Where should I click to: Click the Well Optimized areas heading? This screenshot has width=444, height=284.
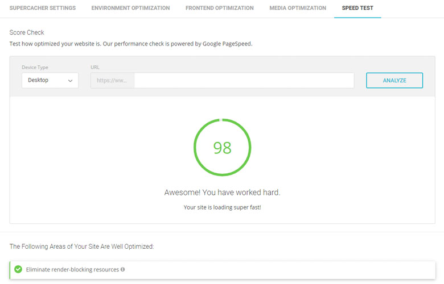81,247
